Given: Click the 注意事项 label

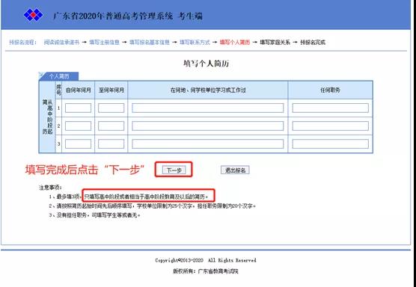Looking at the screenshot, I should pyautogui.click(x=50, y=188).
